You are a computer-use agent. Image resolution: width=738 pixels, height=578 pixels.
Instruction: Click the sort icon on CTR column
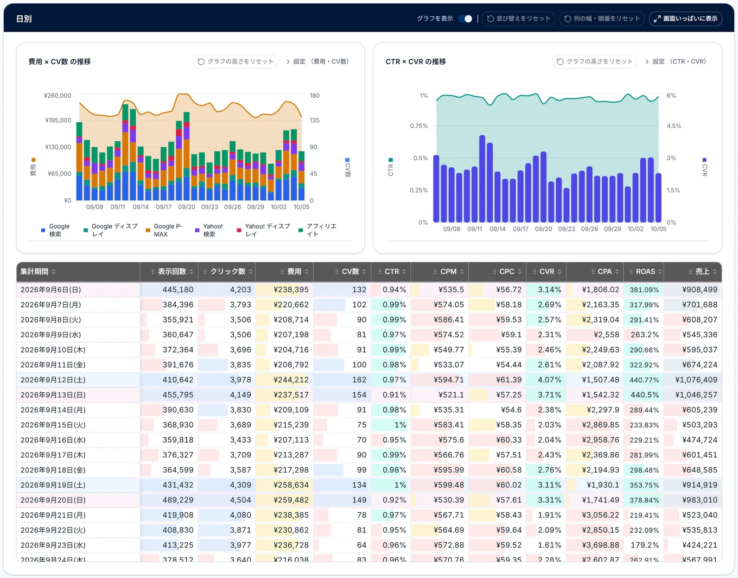404,272
